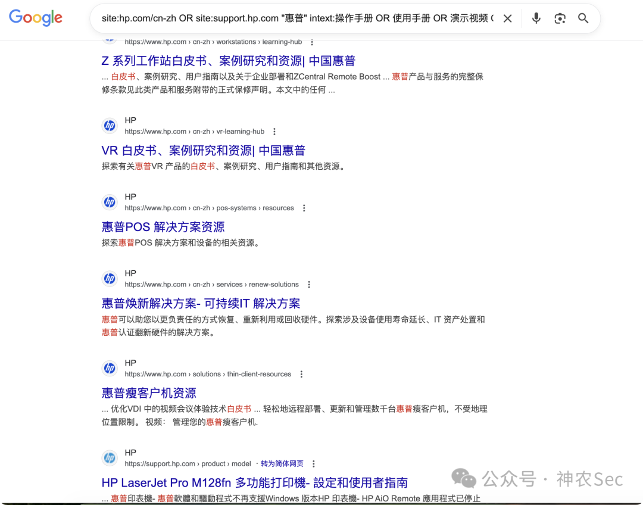This screenshot has width=643, height=505.
Task: Click the HP logo beside the LaserJet result
Action: pos(110,458)
